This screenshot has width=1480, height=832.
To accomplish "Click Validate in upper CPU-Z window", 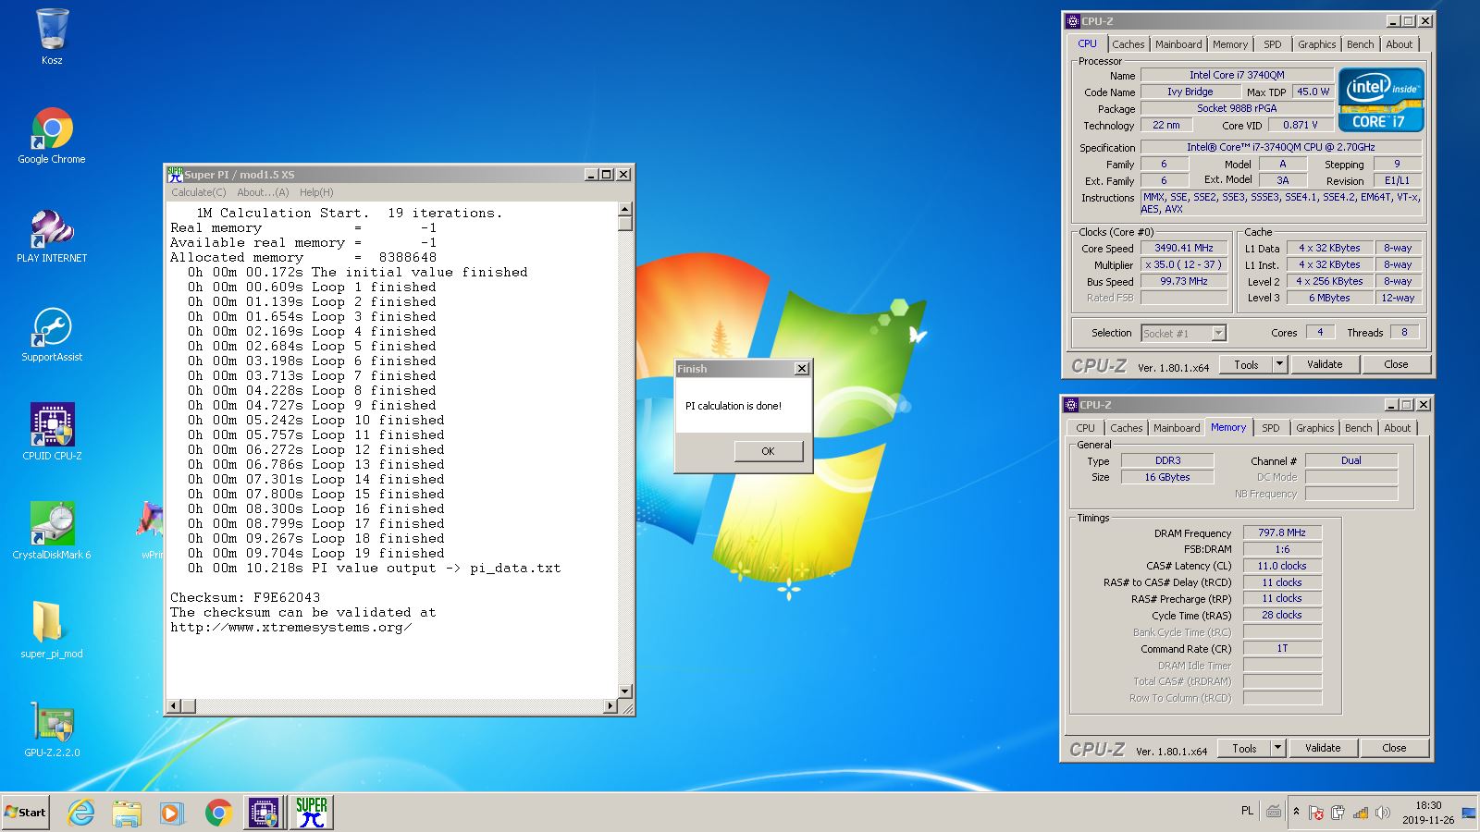I will [x=1325, y=365].
